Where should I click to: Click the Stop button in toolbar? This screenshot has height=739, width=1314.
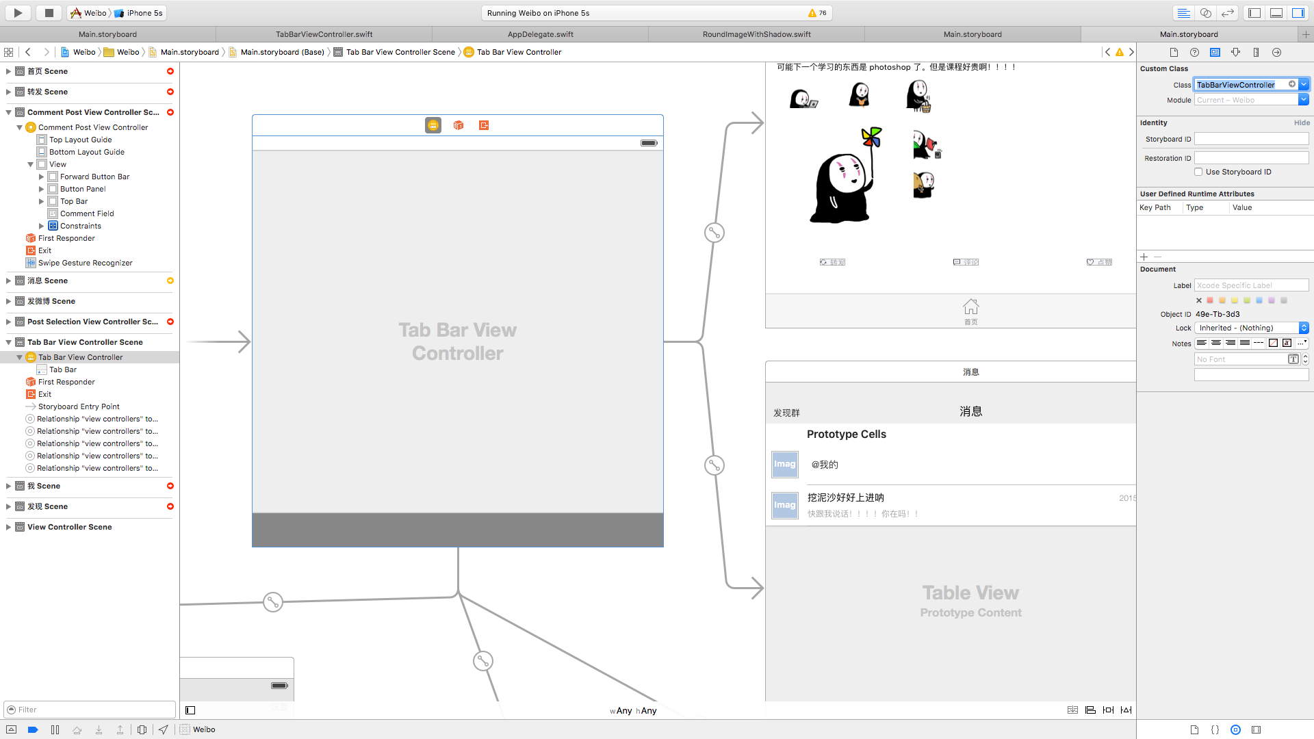pos(49,12)
